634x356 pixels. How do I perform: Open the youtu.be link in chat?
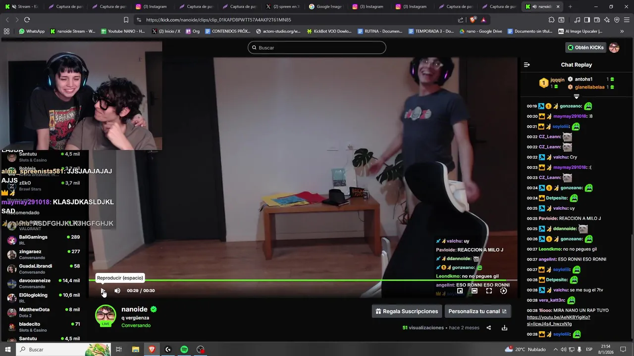558,320
